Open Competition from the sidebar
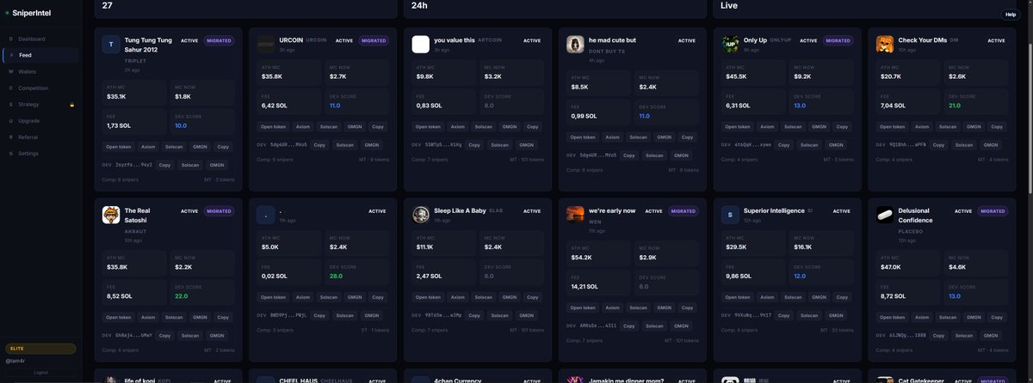The image size is (1033, 383). [40, 88]
